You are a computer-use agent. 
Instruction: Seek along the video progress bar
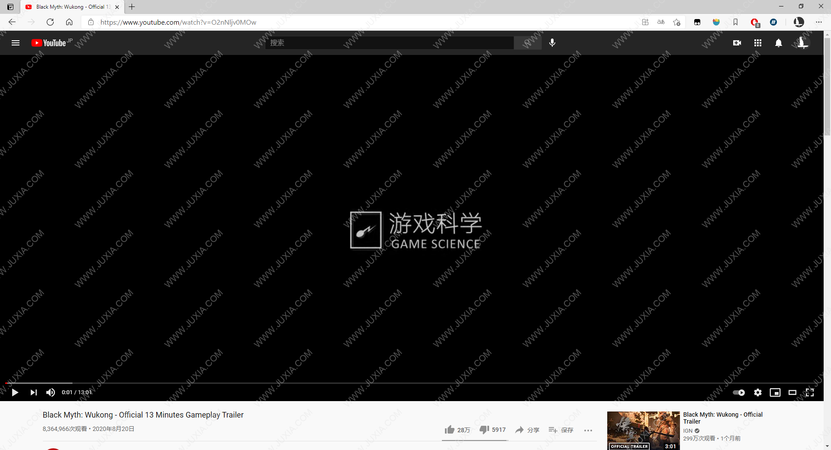pos(412,383)
